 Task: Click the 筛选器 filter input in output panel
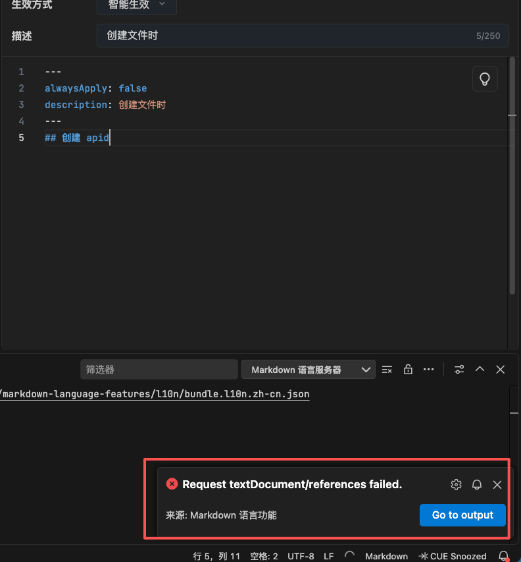pyautogui.click(x=159, y=369)
